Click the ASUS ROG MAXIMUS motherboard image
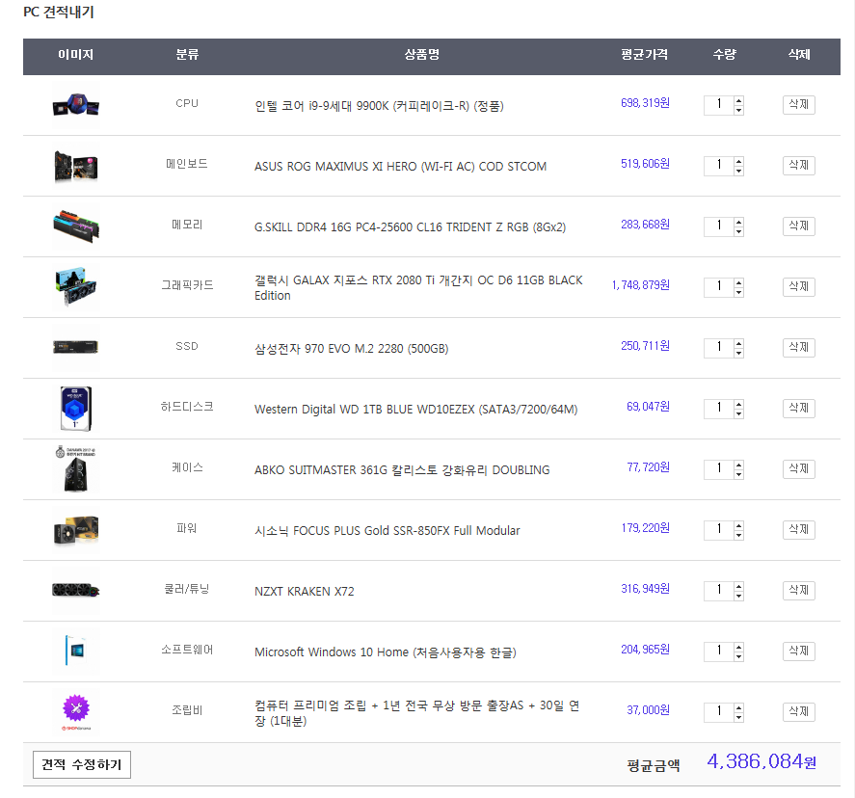 pyautogui.click(x=76, y=166)
